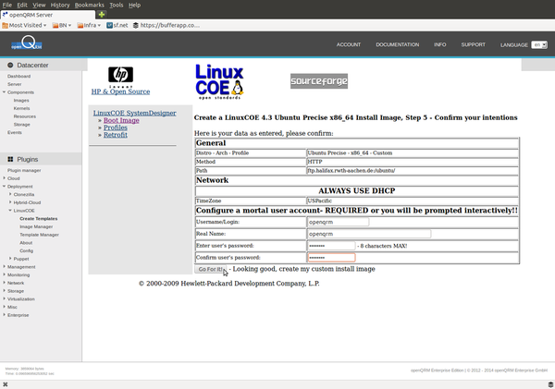555x389 pixels.
Task: Open the View menu
Action: [x=39, y=5]
